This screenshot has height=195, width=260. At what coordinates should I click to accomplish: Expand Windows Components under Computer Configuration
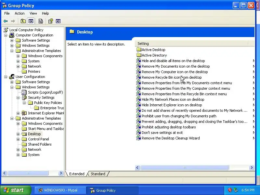point(18,56)
